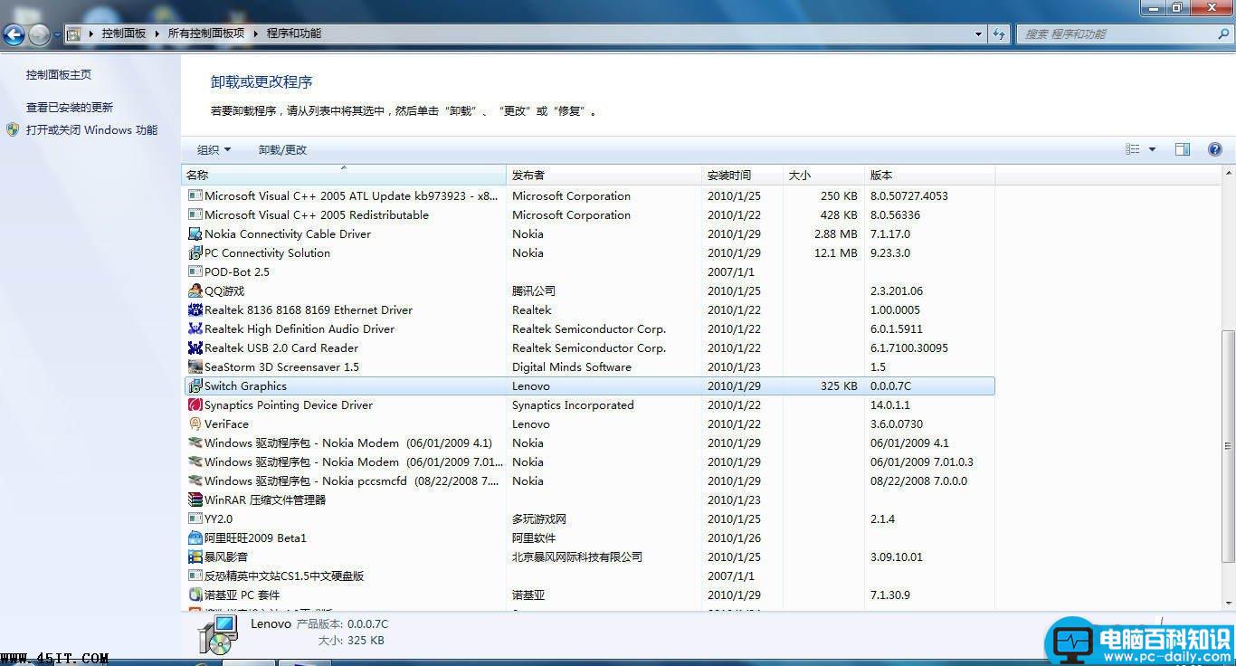The height and width of the screenshot is (666, 1236).
Task: Click the Visual C++ 2005 ATL Update icon
Action: point(195,195)
